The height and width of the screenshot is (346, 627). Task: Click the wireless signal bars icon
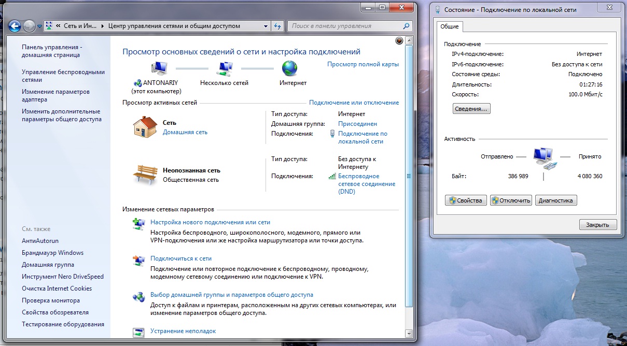tap(332, 176)
